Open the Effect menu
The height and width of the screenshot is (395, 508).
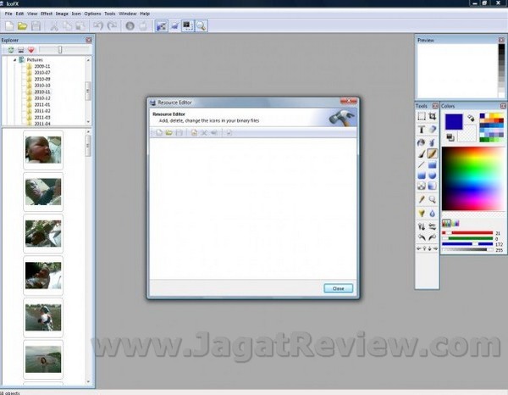tap(47, 14)
